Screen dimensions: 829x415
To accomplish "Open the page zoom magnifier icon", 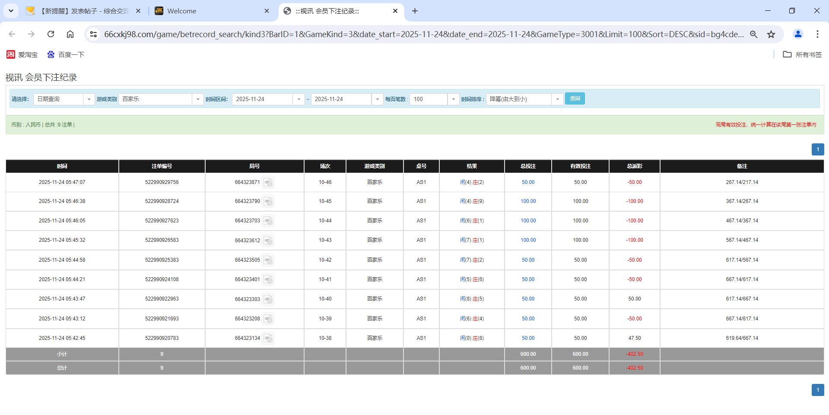I will point(754,34).
